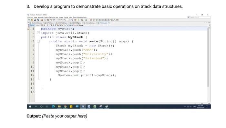Open Task View from the taskbar
The height and width of the screenshot is (128, 226).
tap(47, 107)
